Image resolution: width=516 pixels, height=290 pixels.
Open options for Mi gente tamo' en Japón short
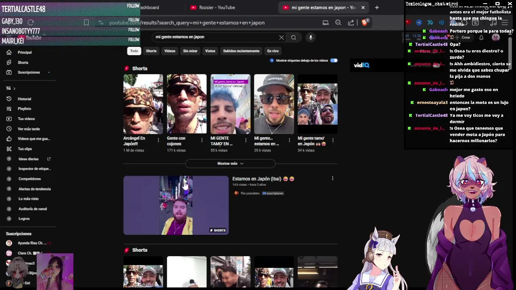pos(333,140)
